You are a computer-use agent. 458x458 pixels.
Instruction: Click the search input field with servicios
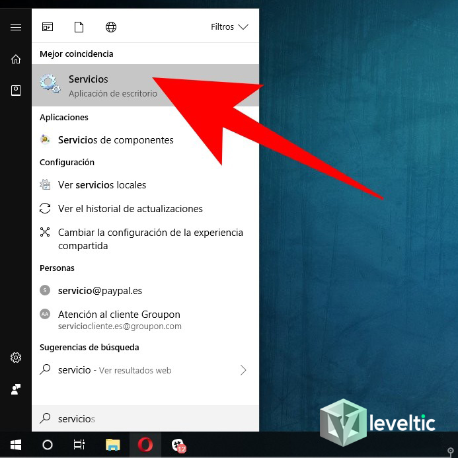click(x=145, y=419)
